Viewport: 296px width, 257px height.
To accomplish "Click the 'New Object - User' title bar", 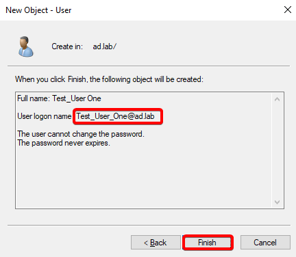I will (137, 10).
